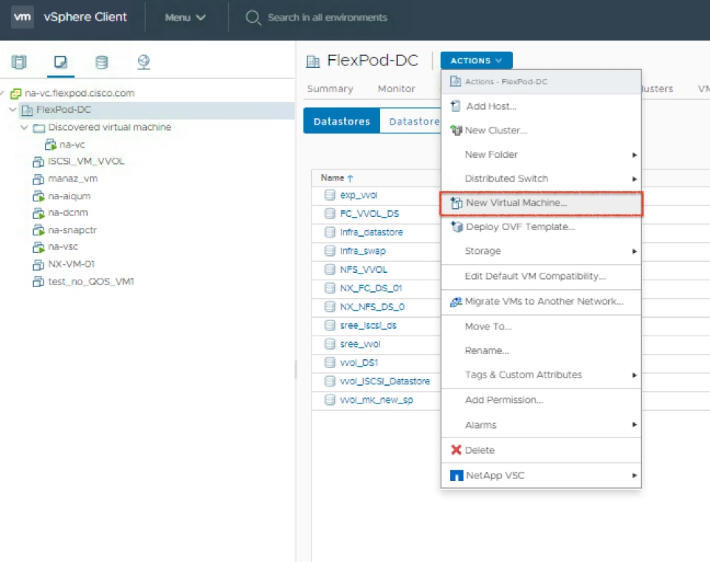The image size is (710, 562).
Task: Click the Migrate VMs network icon
Action: (x=456, y=302)
